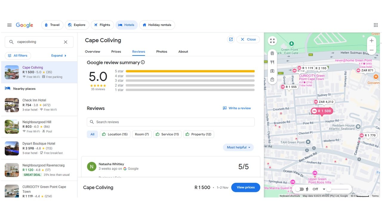Screen dimensions: 382x215
Task: Click the capecoliving search box
Action: pos(39,42)
